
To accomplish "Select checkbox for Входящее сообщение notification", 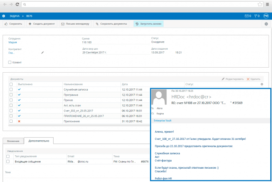I will 8,161.
